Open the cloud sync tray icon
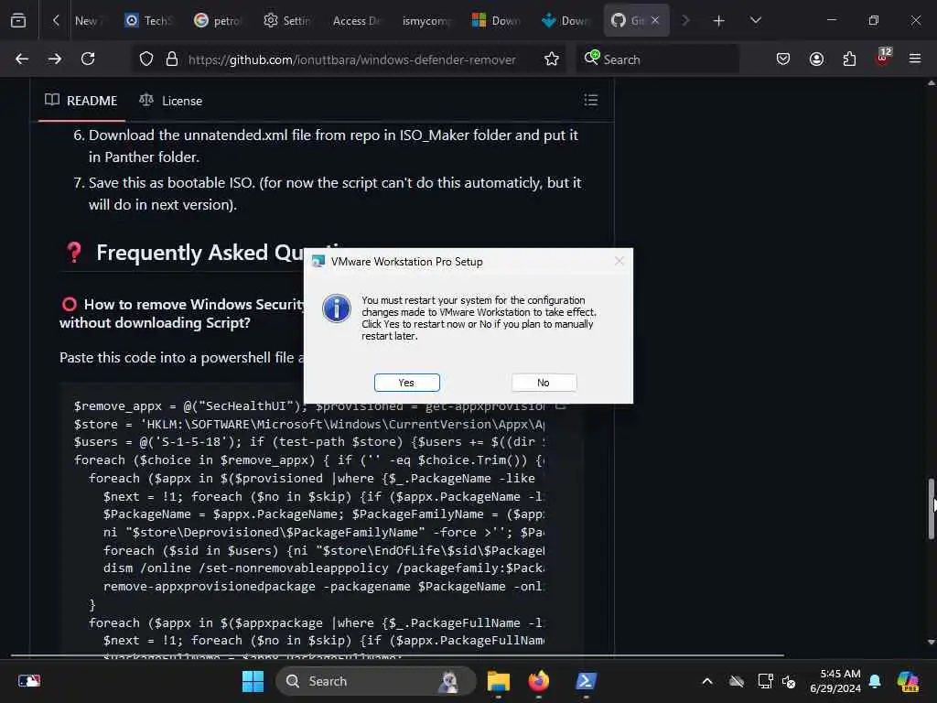The height and width of the screenshot is (703, 937). pos(737,681)
